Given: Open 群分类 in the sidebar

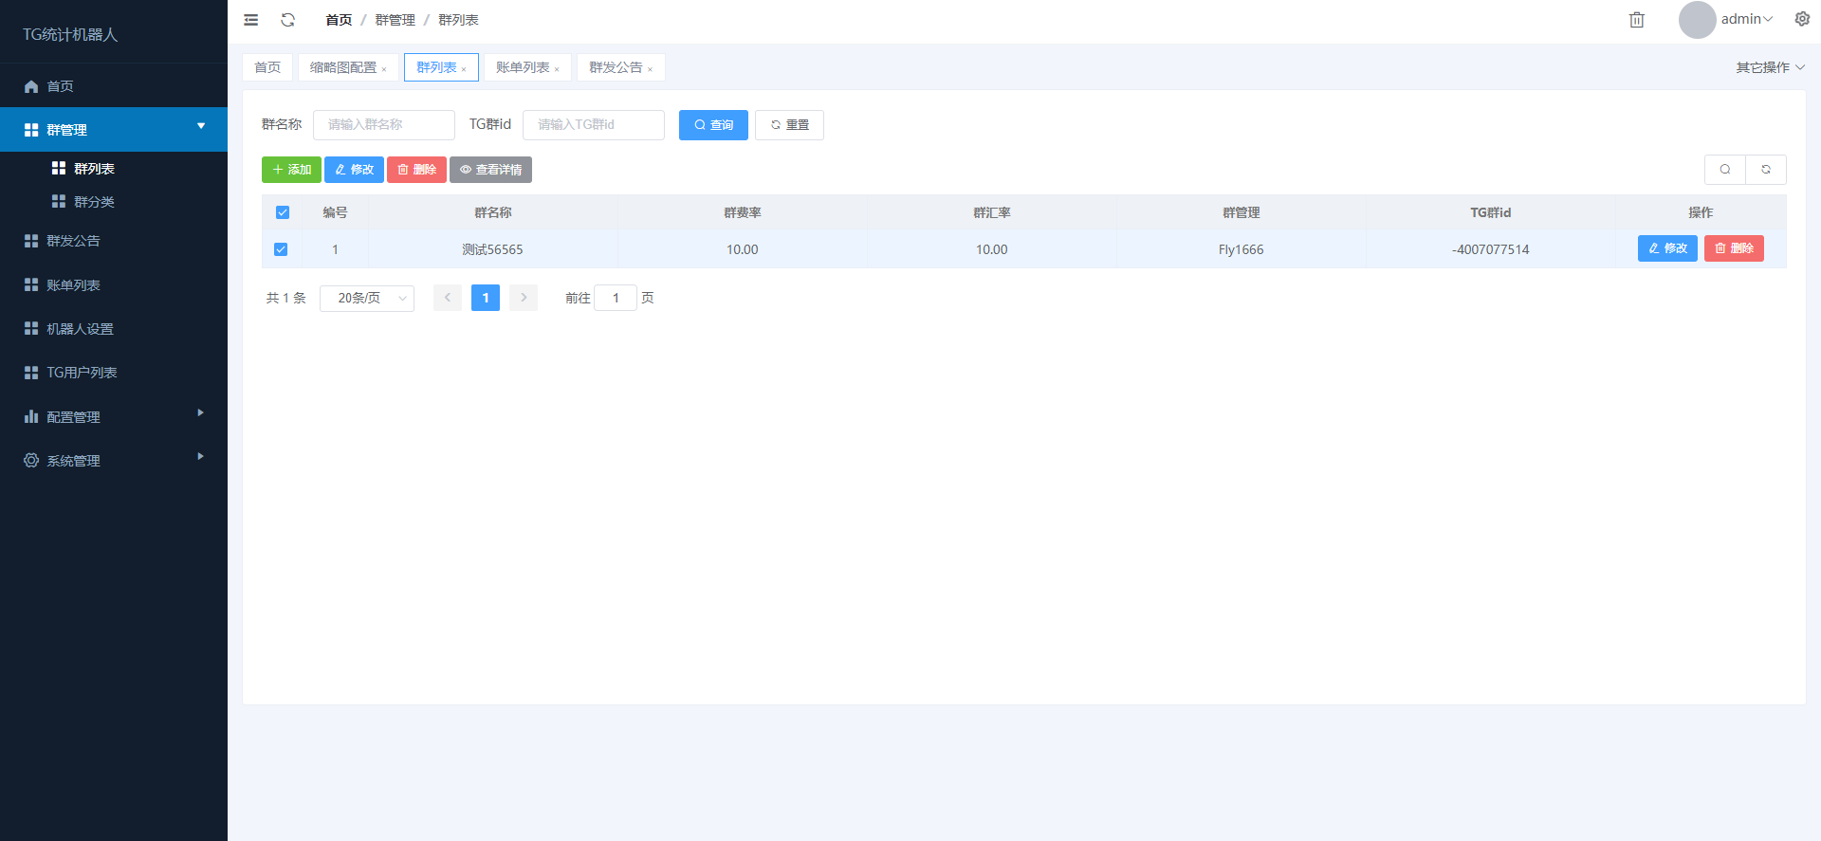Looking at the screenshot, I should [114, 201].
